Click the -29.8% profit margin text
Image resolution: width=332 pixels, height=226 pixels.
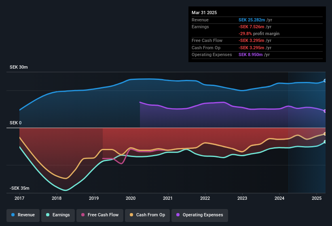259,33
